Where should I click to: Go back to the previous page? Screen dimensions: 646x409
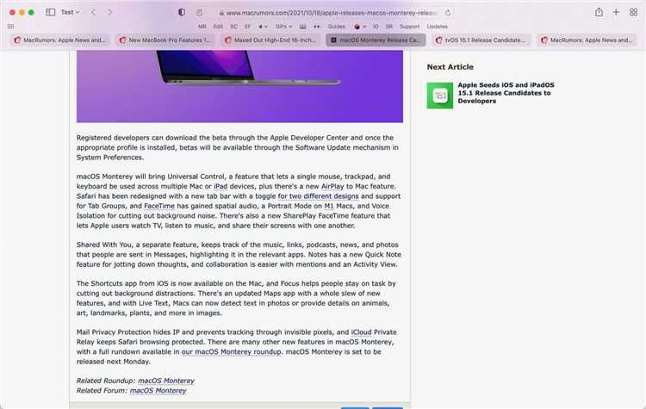[94, 12]
